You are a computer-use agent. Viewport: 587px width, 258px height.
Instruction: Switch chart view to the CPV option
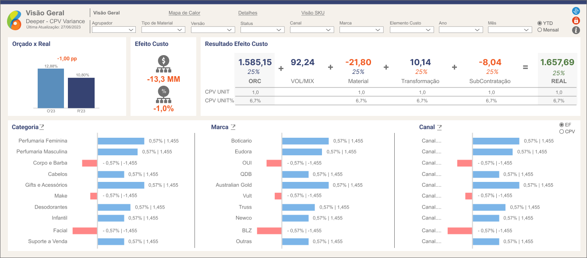562,132
